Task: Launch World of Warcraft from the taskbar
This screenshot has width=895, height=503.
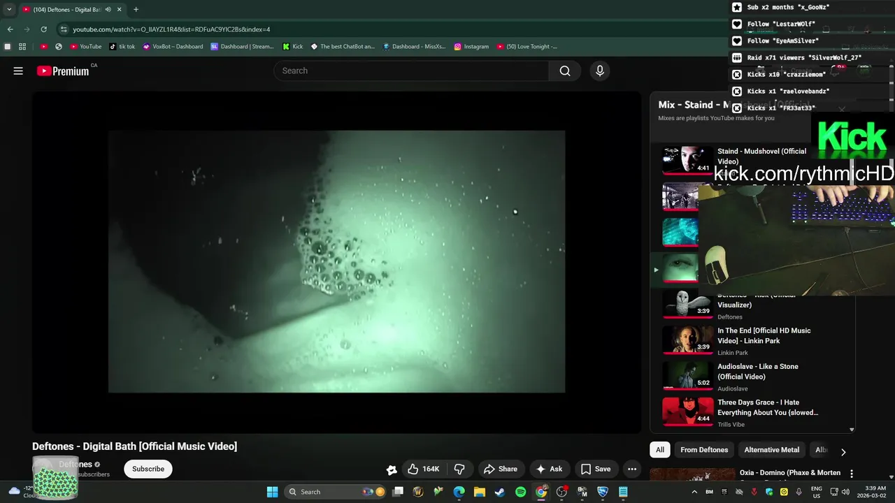Action: click(418, 492)
